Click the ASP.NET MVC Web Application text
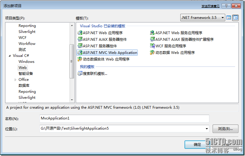This screenshot has width=245, height=156. (110, 53)
